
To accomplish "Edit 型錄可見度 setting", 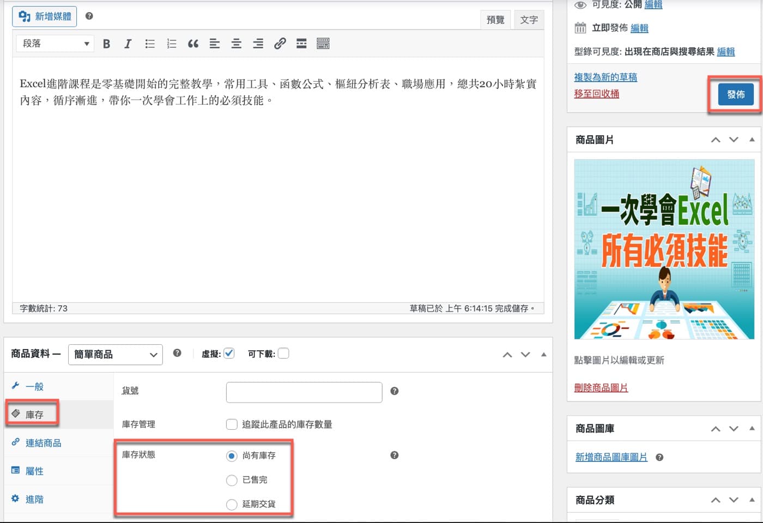I will pos(726,52).
